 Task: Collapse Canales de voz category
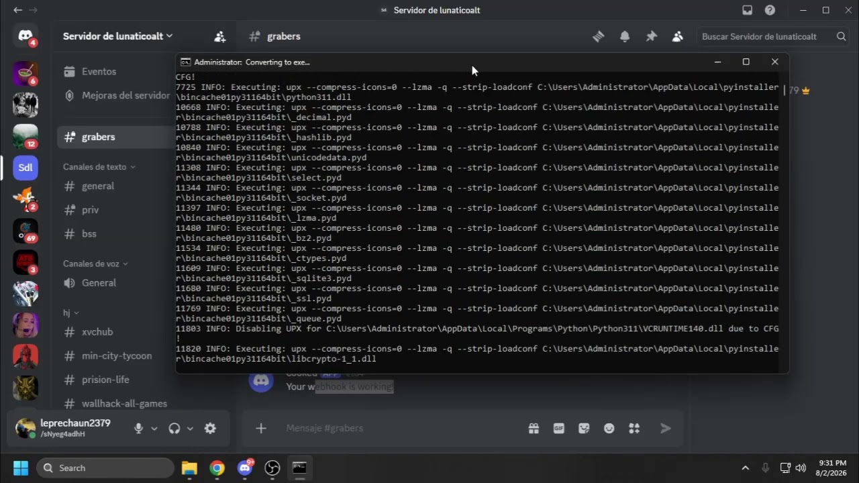[95, 264]
